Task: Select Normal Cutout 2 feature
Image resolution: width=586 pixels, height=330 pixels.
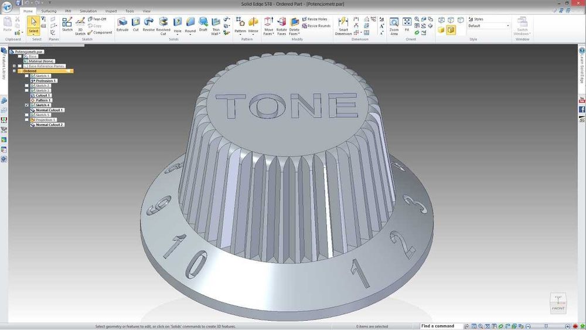Action: pyautogui.click(x=47, y=124)
